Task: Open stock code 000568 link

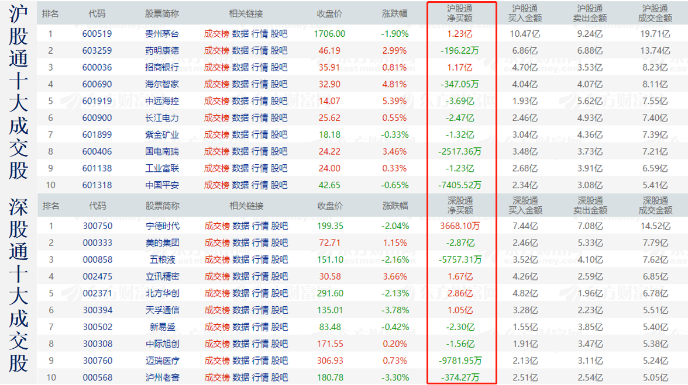Action: [x=98, y=377]
